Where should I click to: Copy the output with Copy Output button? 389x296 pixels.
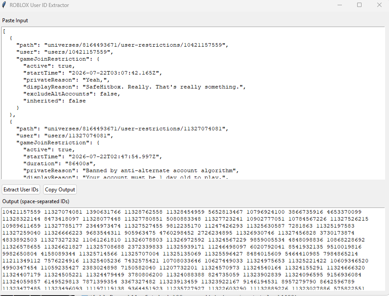point(60,190)
